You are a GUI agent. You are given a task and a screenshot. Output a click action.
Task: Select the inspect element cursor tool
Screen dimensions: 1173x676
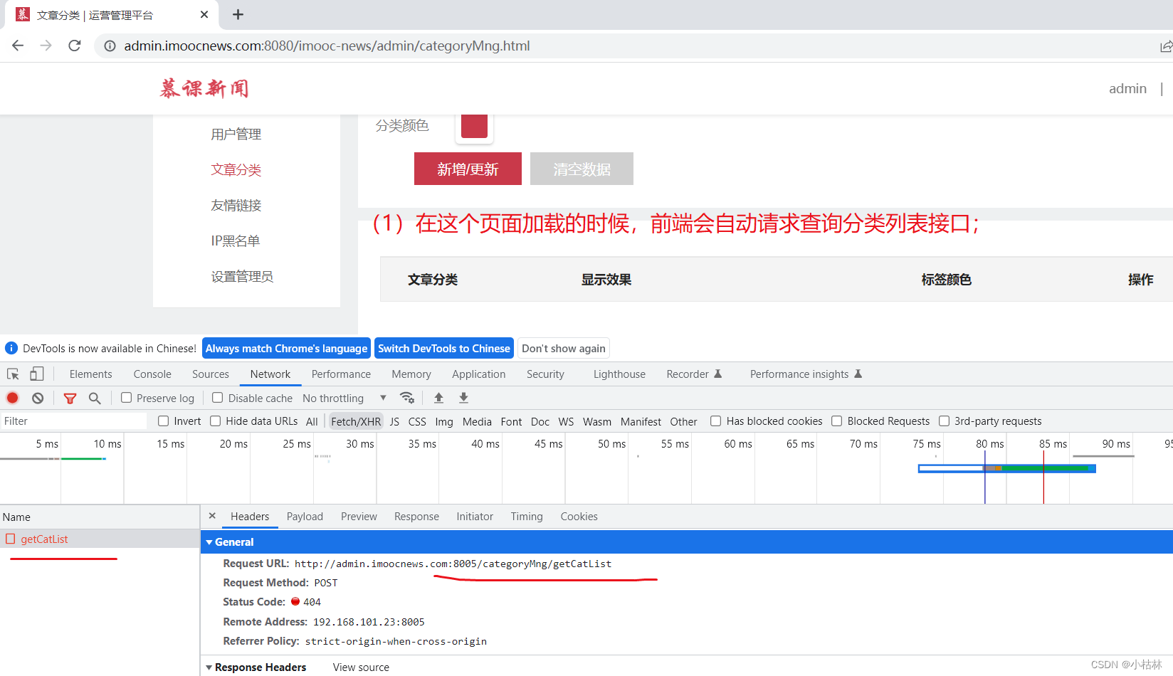12,374
